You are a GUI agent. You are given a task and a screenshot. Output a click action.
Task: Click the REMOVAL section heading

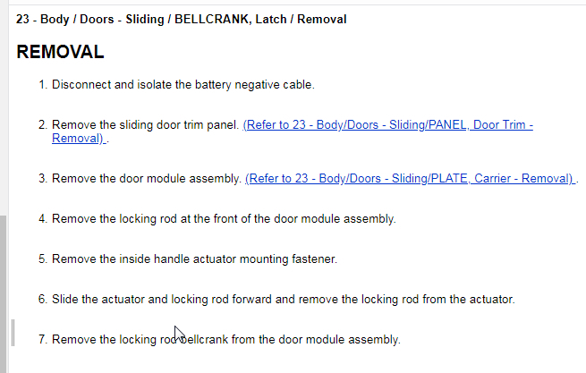coord(60,53)
